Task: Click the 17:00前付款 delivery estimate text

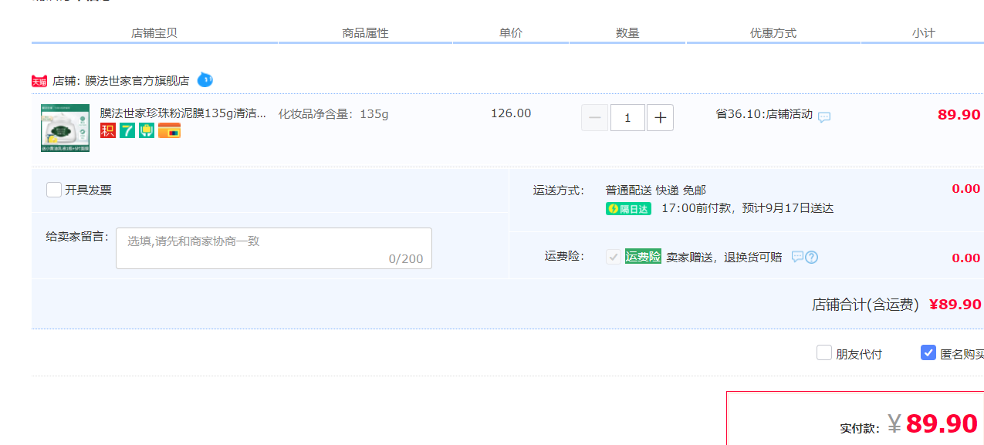Action: (747, 208)
